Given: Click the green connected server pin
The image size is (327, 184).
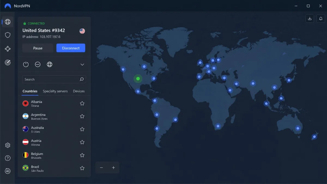Looking at the screenshot, I should click(138, 79).
